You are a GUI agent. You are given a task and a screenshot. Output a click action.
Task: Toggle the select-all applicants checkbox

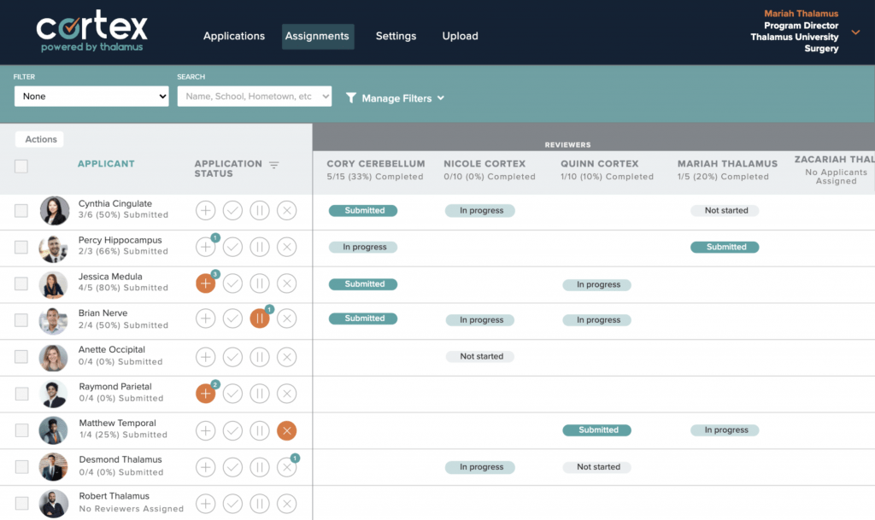pos(21,167)
